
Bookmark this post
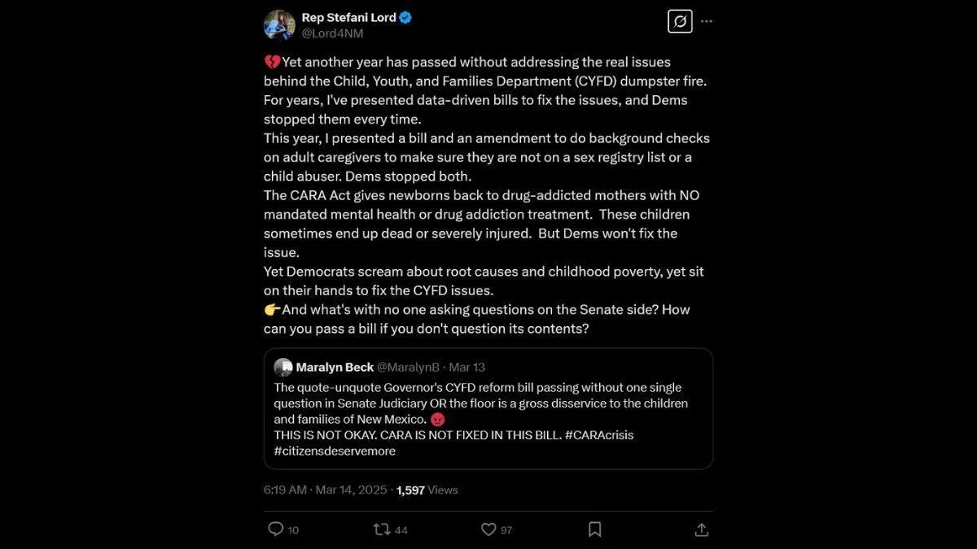[x=595, y=529]
